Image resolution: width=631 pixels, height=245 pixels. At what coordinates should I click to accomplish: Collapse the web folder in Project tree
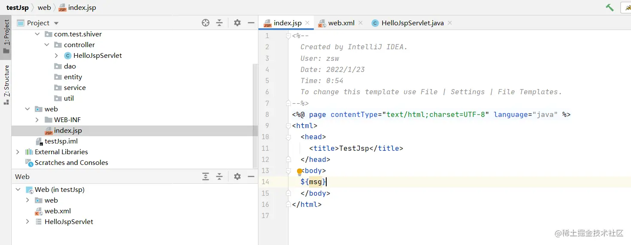tap(28, 109)
